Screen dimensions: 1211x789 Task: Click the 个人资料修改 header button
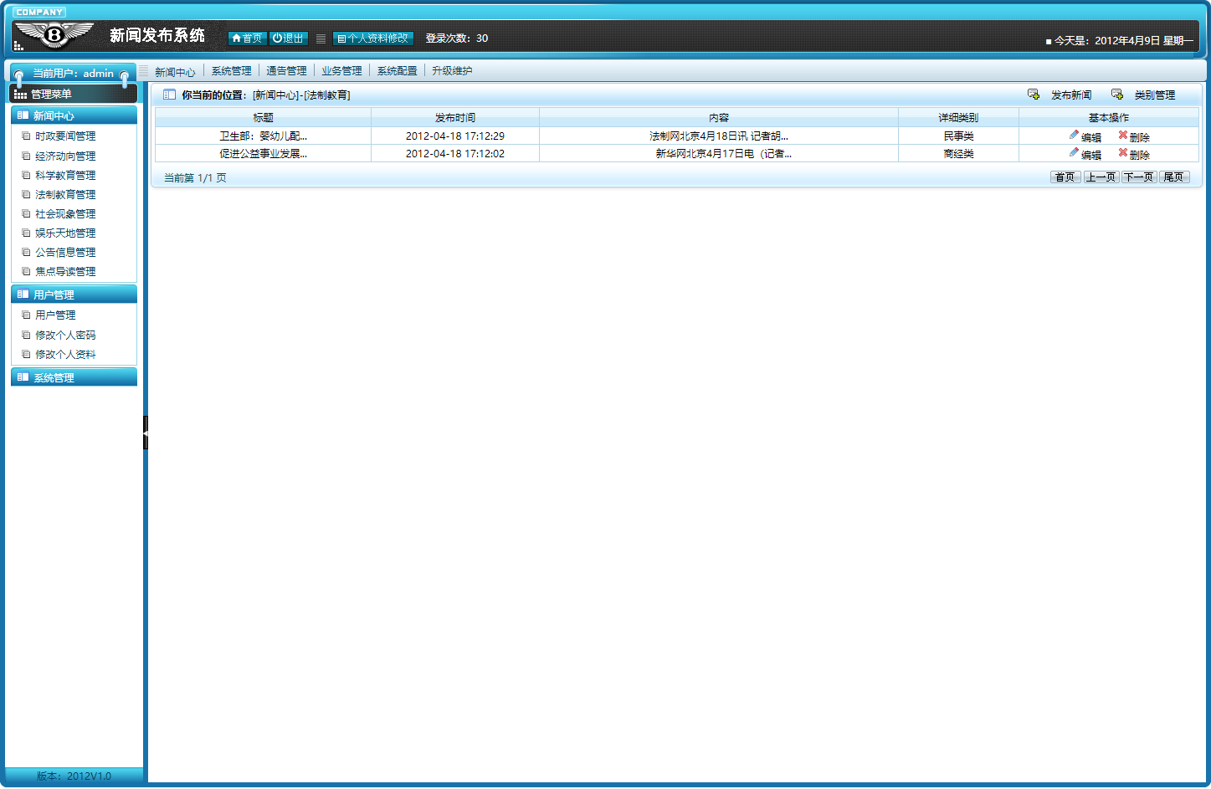373,38
